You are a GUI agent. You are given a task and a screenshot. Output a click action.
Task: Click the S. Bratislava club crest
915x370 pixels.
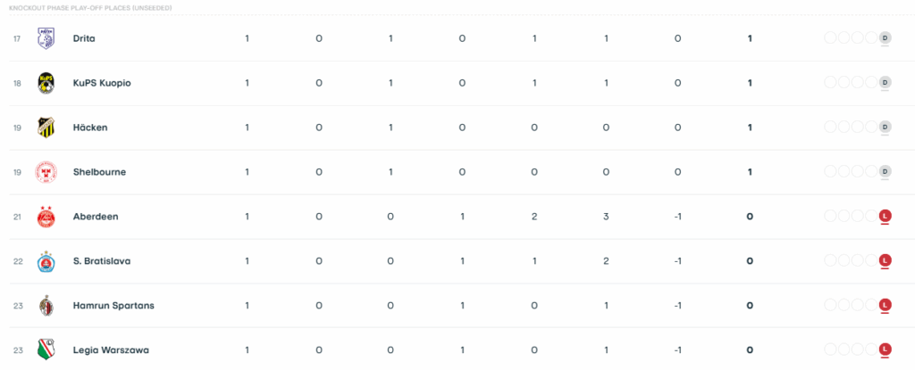point(46,261)
